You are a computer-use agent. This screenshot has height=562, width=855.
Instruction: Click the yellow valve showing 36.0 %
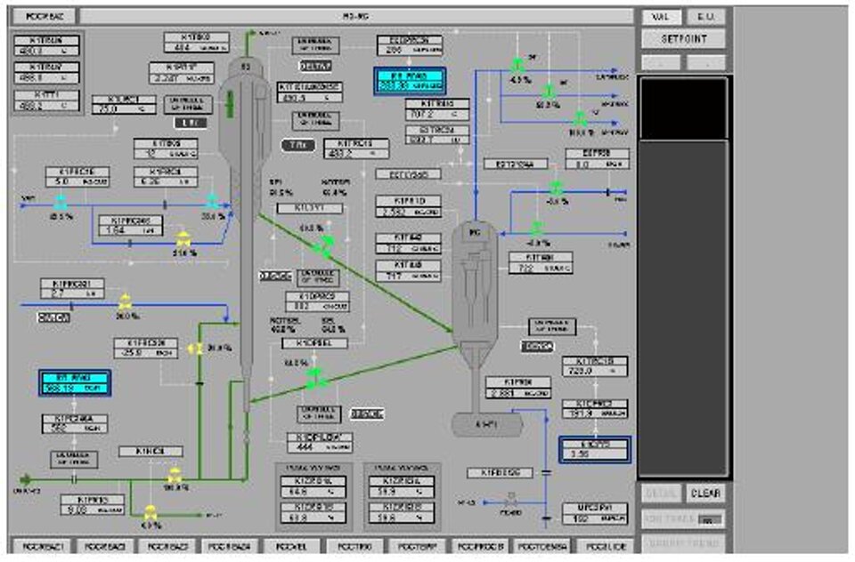(125, 301)
